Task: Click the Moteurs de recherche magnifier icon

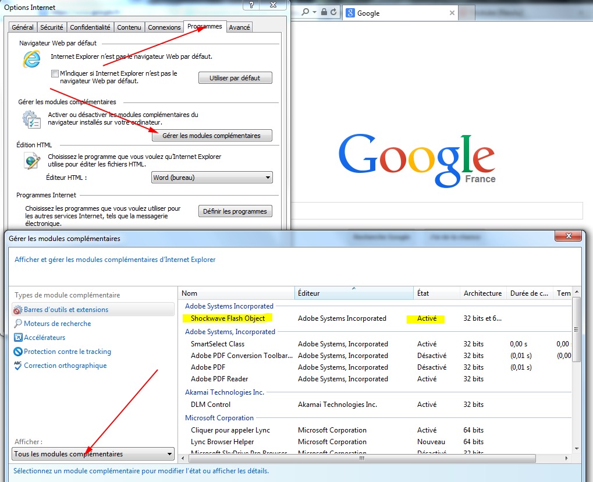Action: point(18,324)
